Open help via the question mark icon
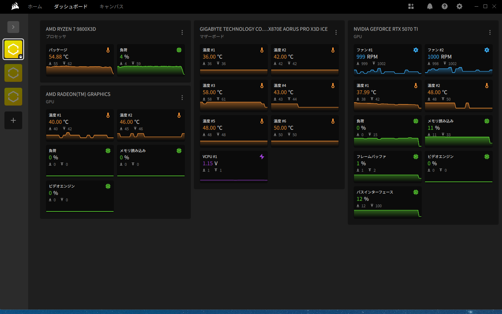 445,6
